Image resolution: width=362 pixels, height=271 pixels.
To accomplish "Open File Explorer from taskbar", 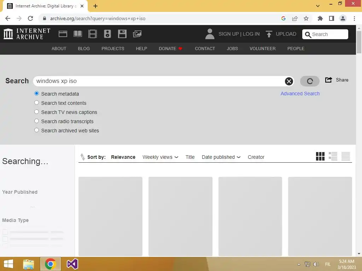I will coord(29,264).
